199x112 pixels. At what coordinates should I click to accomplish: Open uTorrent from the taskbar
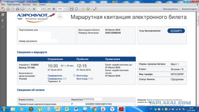point(40,109)
